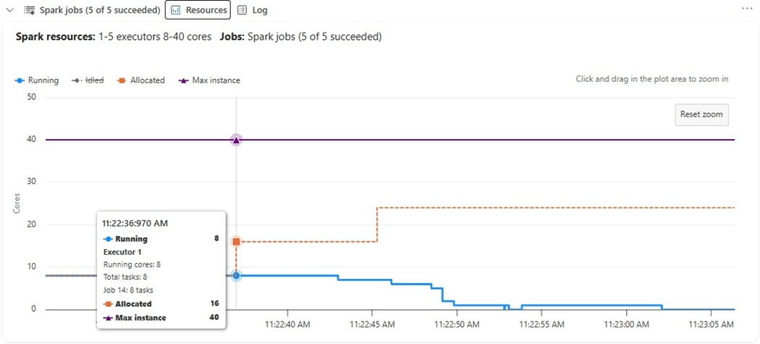Viewport: 760px width, 344px height.
Task: Click the 11:22:45 AM time axis label
Action: pyautogui.click(x=373, y=324)
